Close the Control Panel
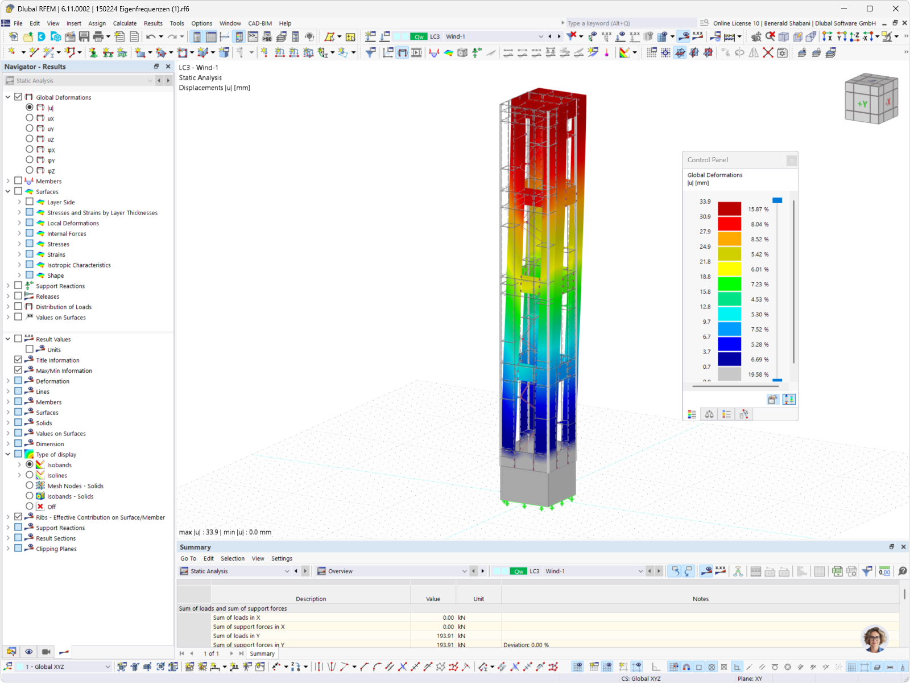 (791, 161)
